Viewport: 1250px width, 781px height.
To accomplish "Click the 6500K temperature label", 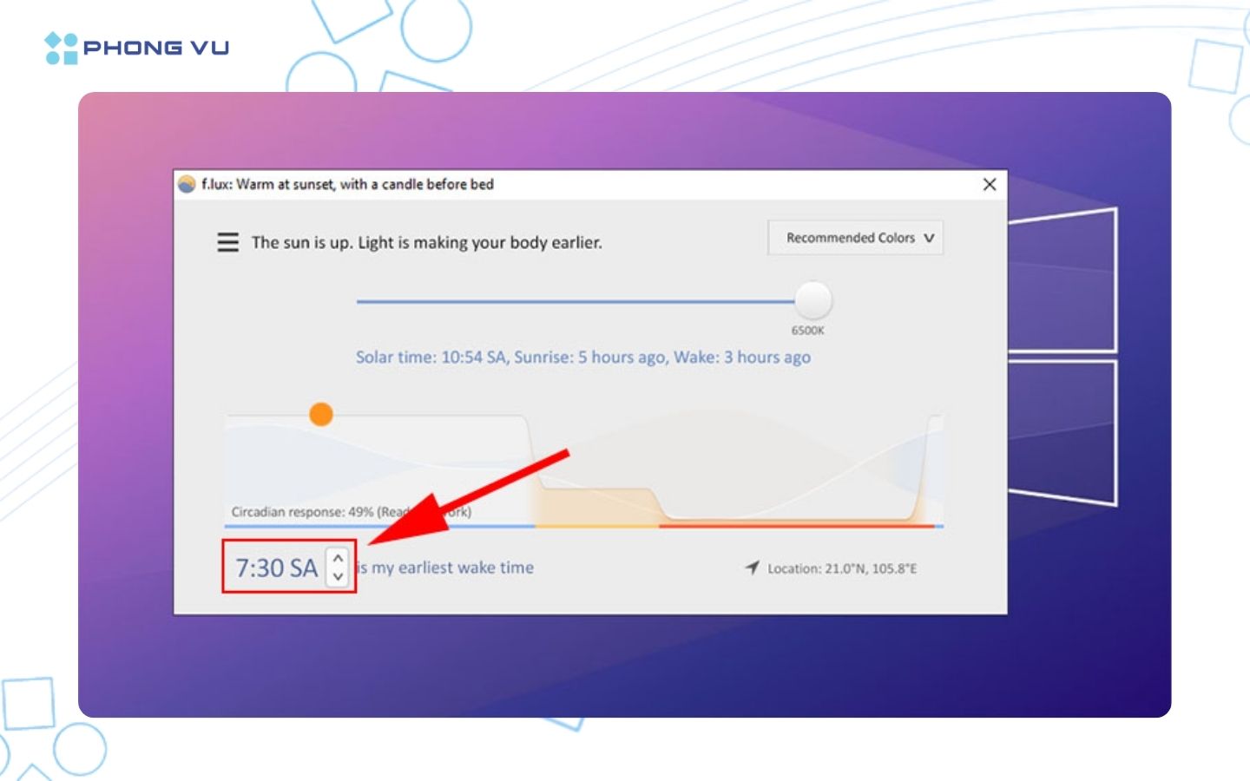I will (x=807, y=331).
